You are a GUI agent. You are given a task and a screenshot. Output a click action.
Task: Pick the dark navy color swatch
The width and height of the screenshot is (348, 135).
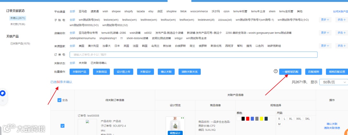(266, 119)
